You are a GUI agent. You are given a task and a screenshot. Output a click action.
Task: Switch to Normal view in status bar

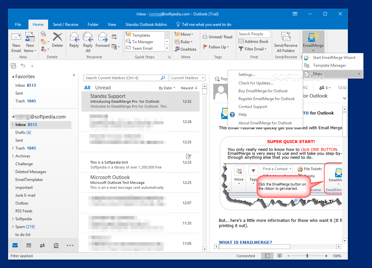point(267,256)
